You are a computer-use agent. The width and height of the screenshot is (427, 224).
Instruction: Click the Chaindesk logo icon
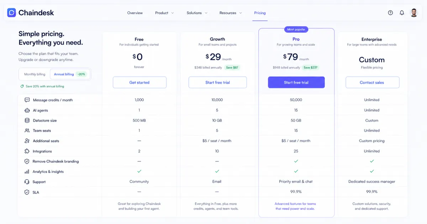(x=11, y=12)
